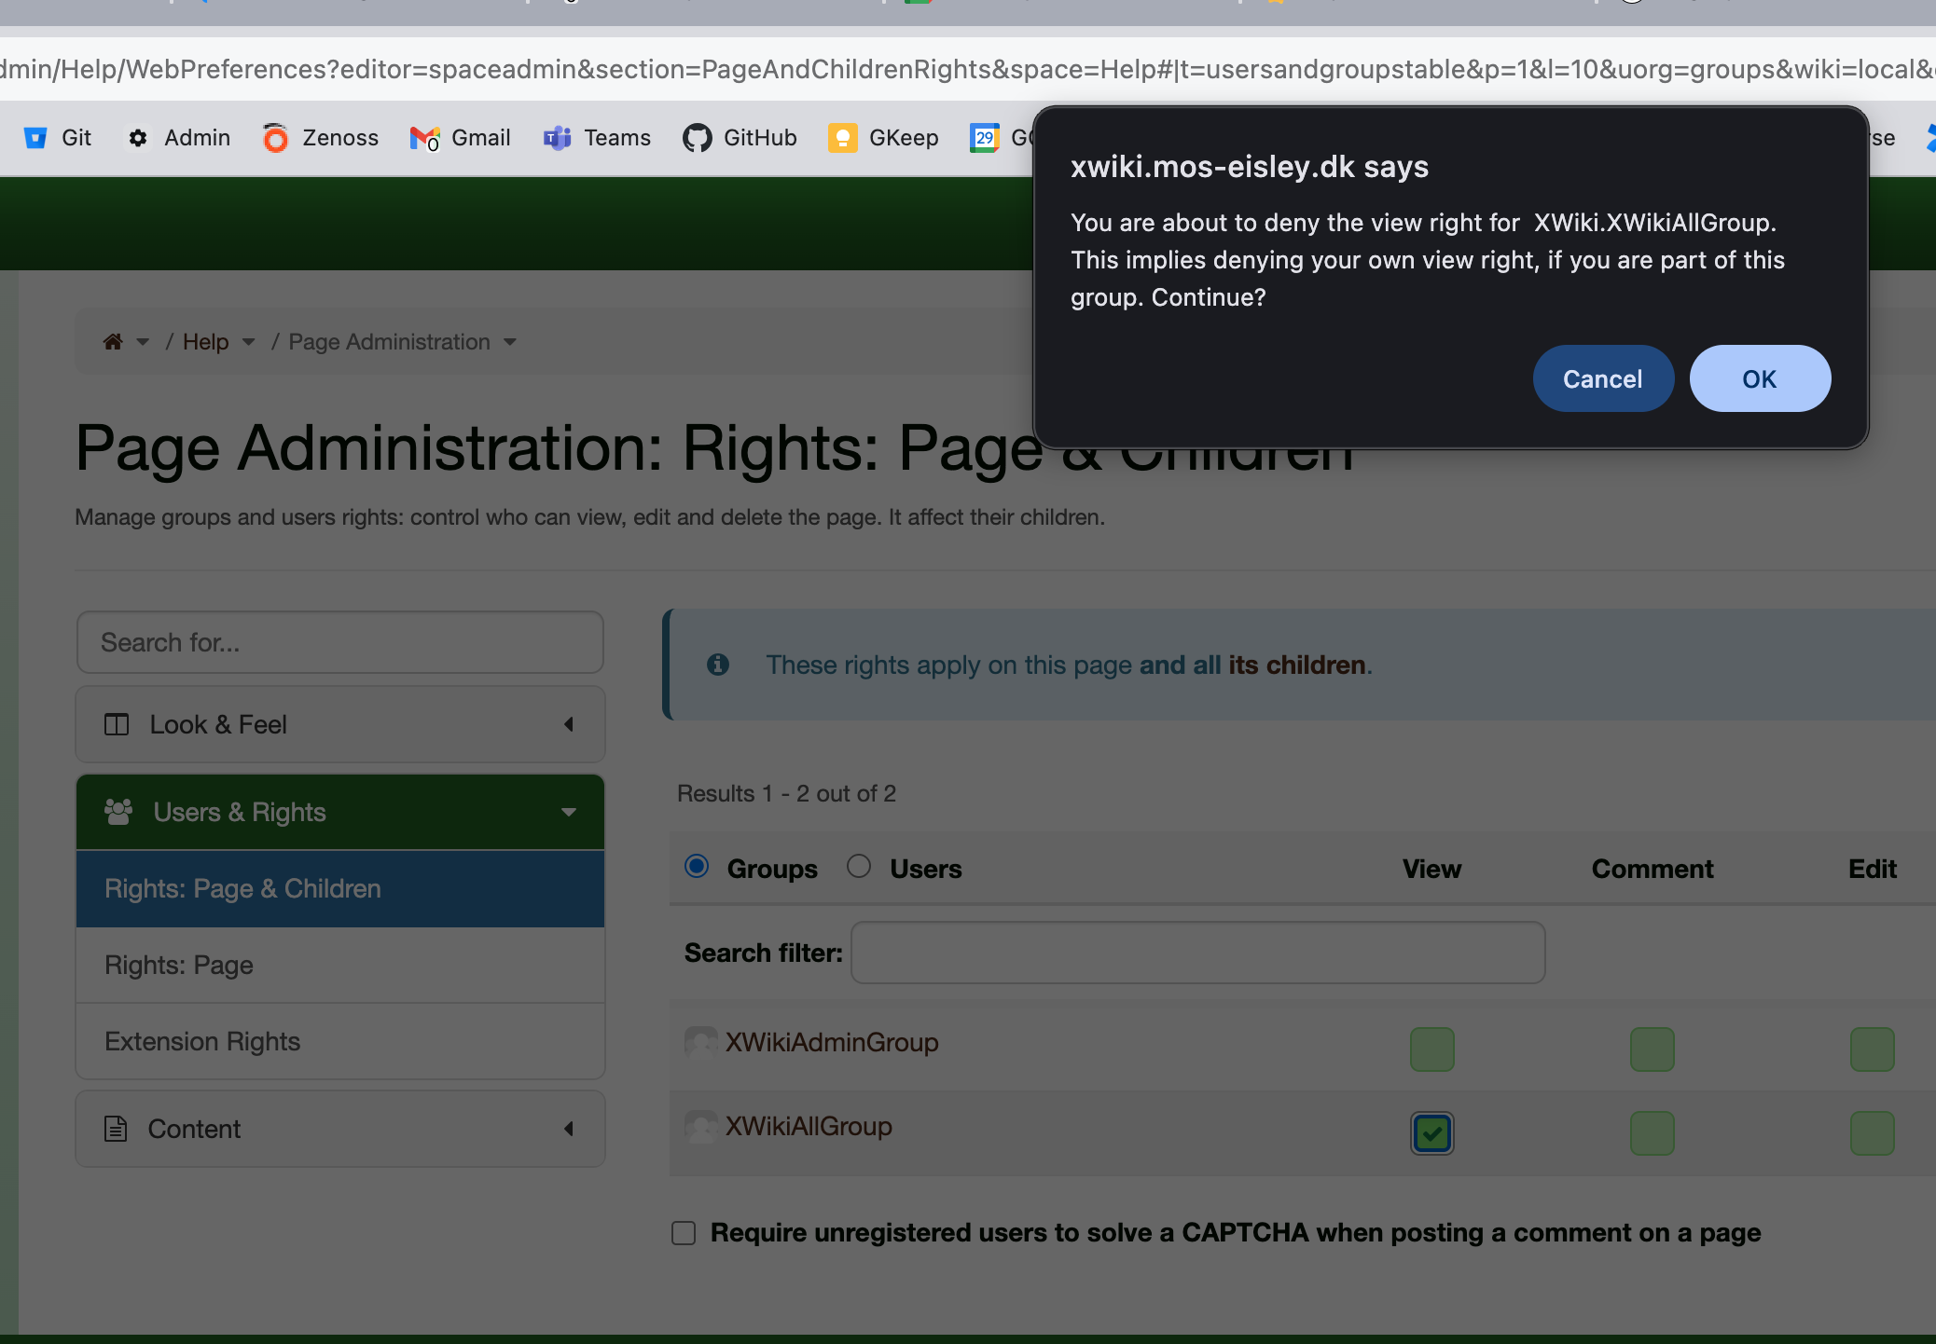Open the Teams bookmark
This screenshot has height=1344, width=1936.
[x=597, y=138]
